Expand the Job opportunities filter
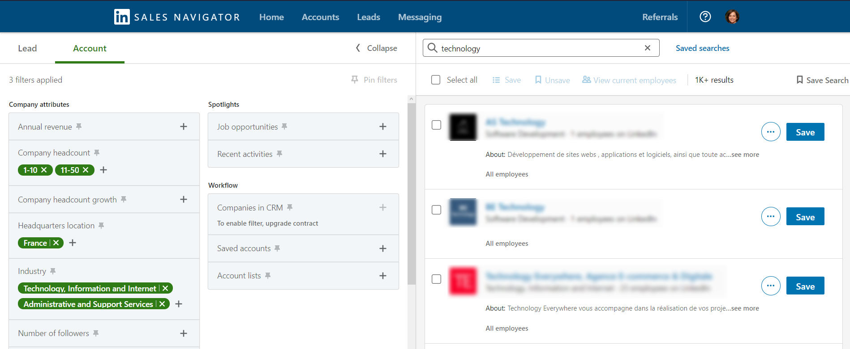Screen dimensions: 850x349 click(382, 126)
